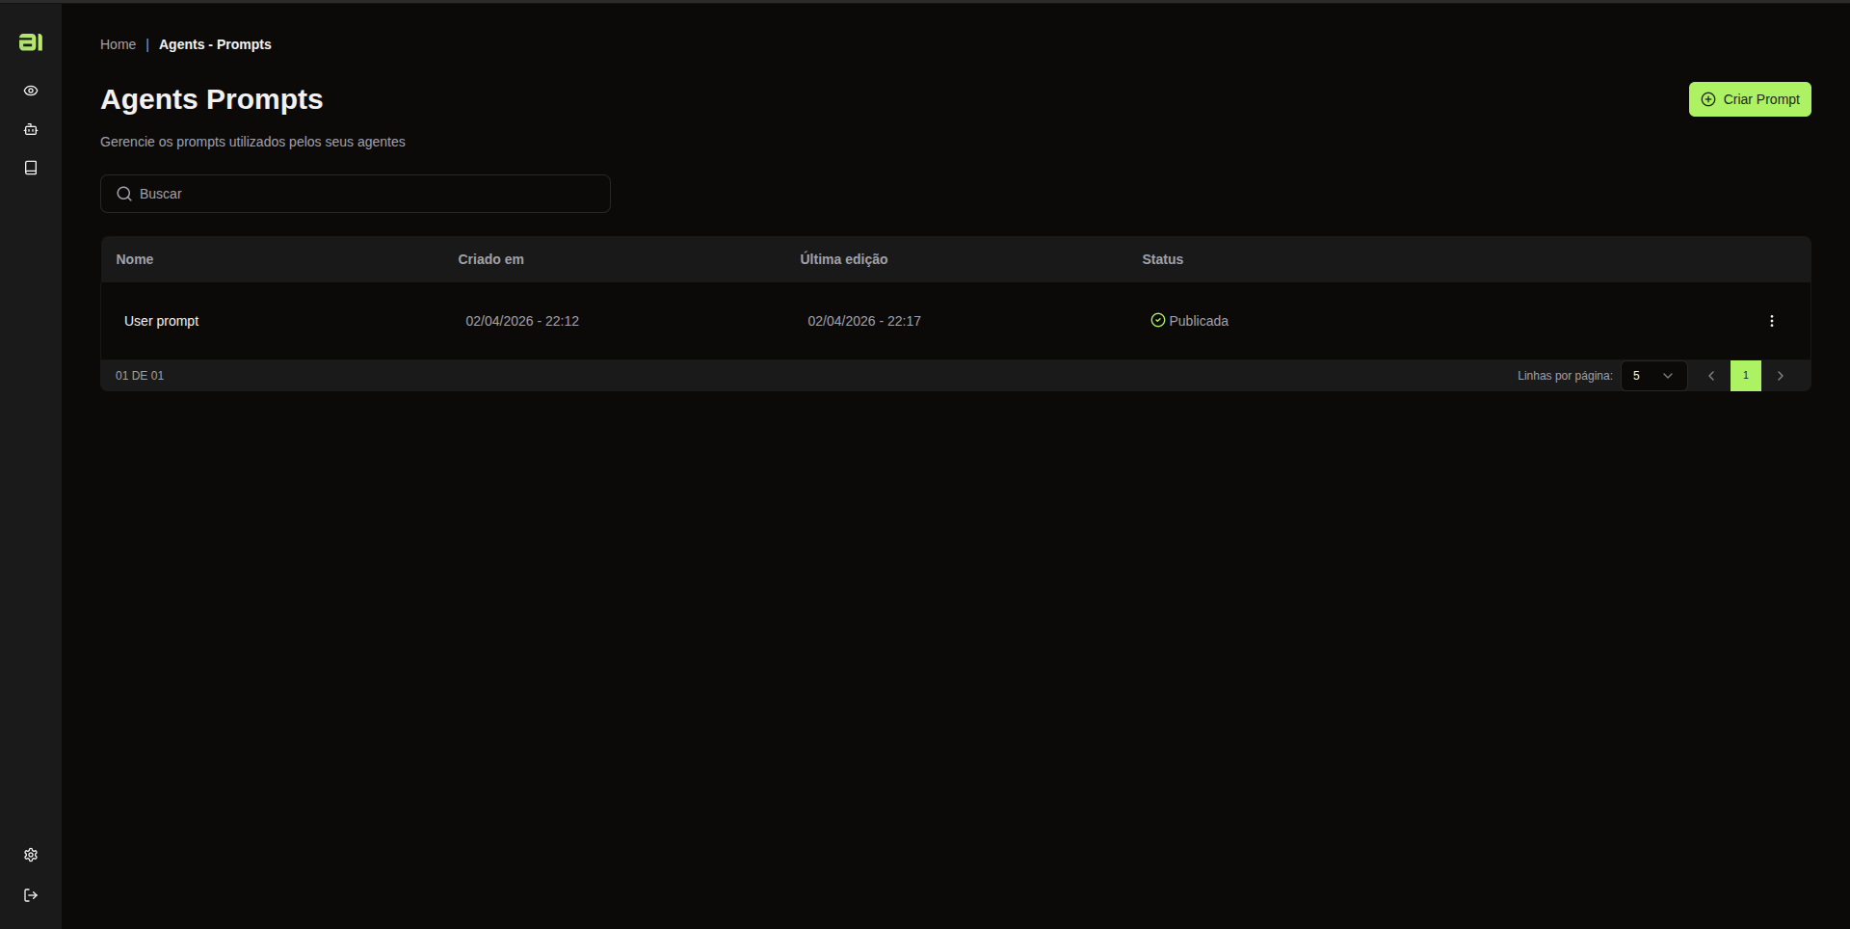Sort by the Nome column header

[135, 259]
